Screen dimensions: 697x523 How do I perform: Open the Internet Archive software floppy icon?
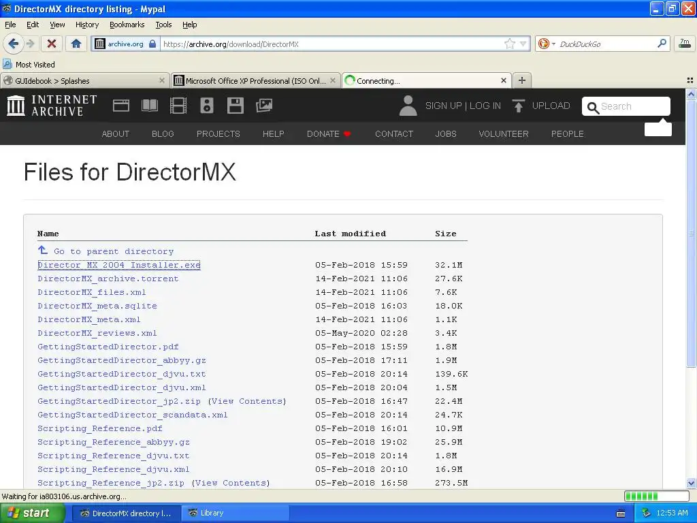pyautogui.click(x=235, y=106)
